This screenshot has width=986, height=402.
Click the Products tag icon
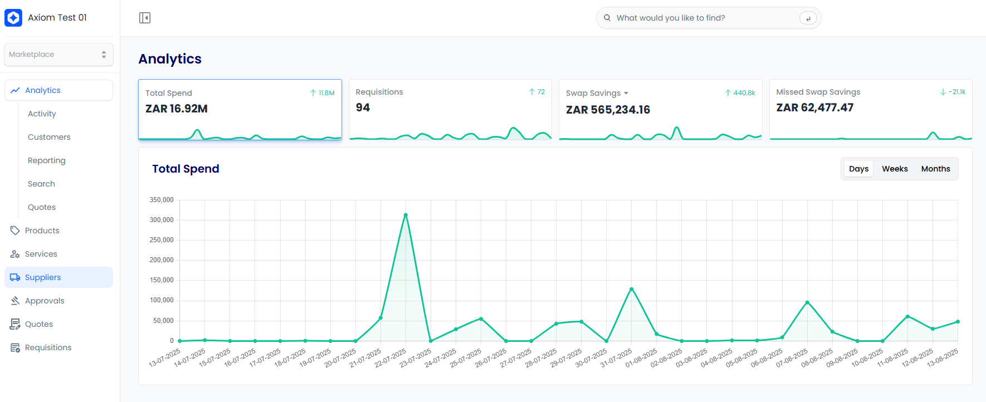click(15, 231)
